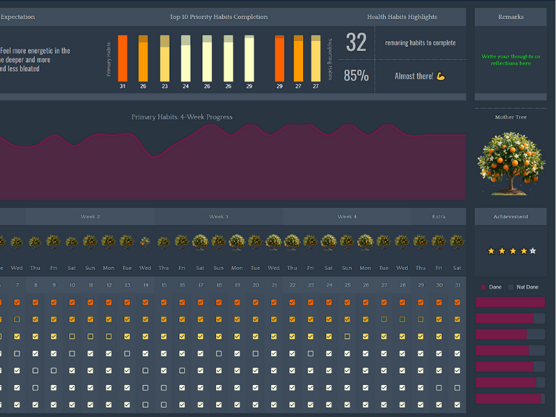Click the tree icon above Saturday day 17
Image resolution: width=556 pixels, height=417 pixels.
coord(200,241)
